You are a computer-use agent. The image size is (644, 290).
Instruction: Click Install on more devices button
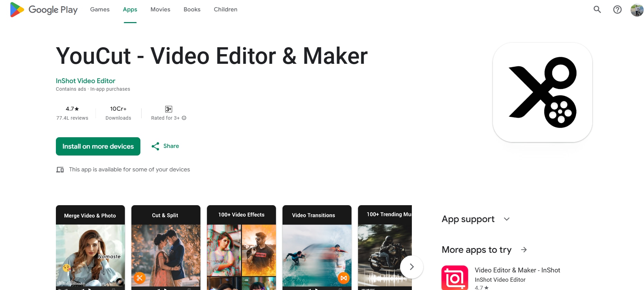(x=98, y=146)
